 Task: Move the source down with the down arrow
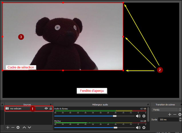[29, 128]
